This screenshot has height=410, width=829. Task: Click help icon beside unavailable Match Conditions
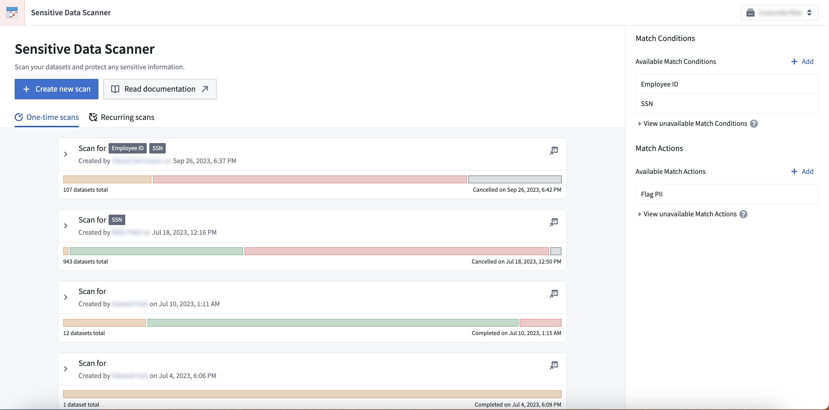[x=754, y=124]
